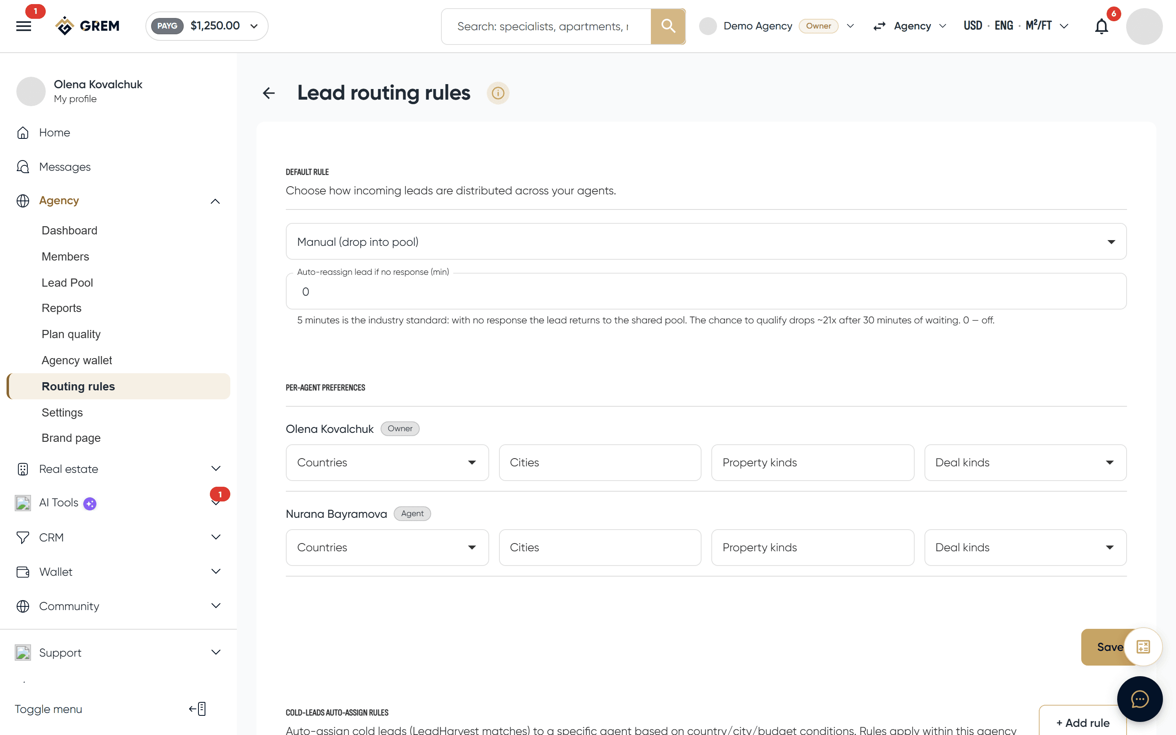Open Countries dropdown for Olena Kovalchuk
Image resolution: width=1176 pixels, height=735 pixels.
(387, 462)
